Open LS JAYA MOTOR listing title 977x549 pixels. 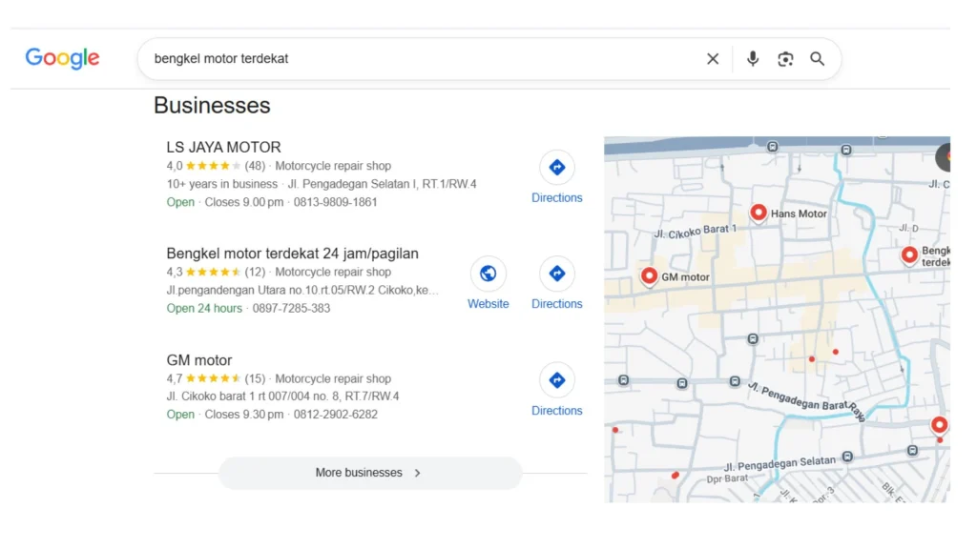click(223, 147)
